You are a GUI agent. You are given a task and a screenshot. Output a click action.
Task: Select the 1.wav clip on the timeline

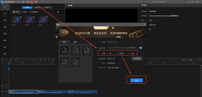23,92
